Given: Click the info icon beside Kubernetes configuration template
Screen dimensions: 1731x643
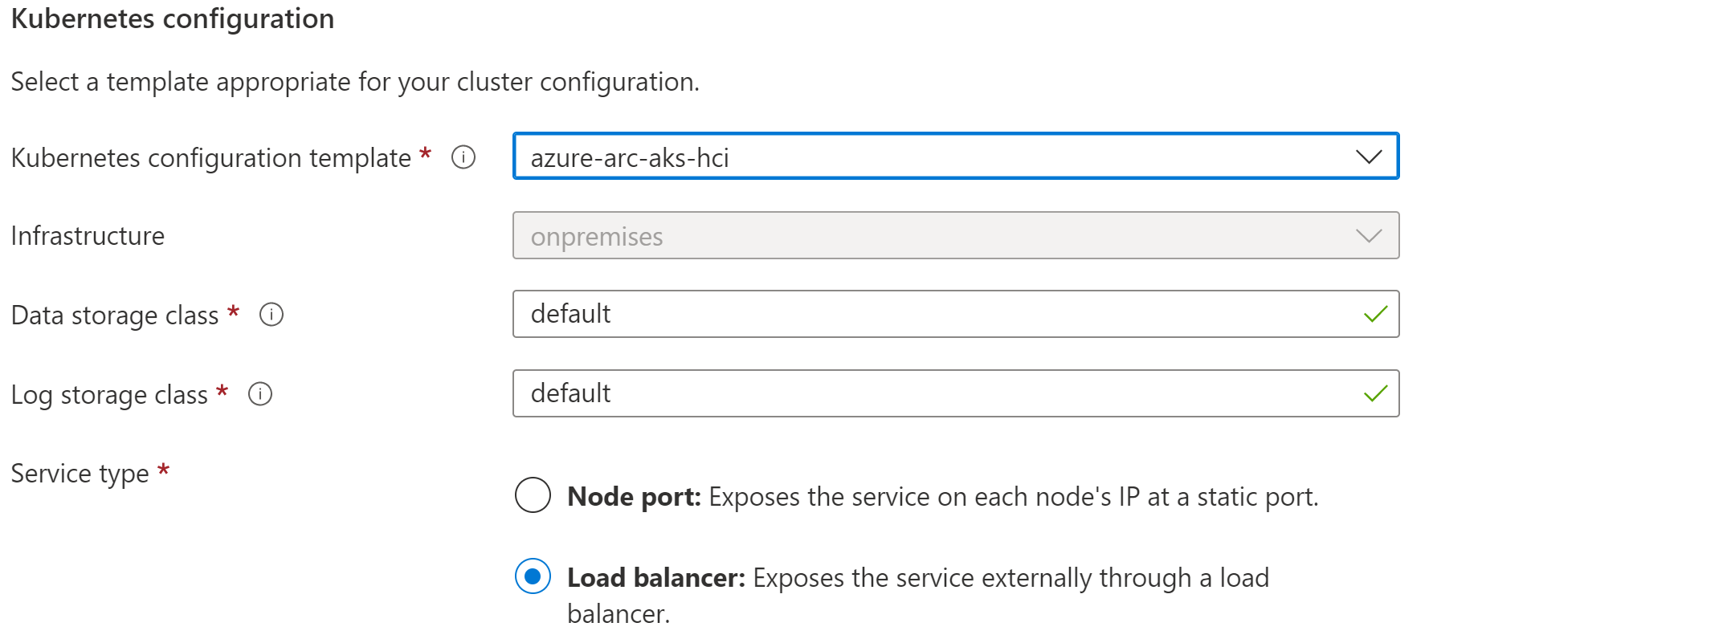Looking at the screenshot, I should pyautogui.click(x=463, y=157).
